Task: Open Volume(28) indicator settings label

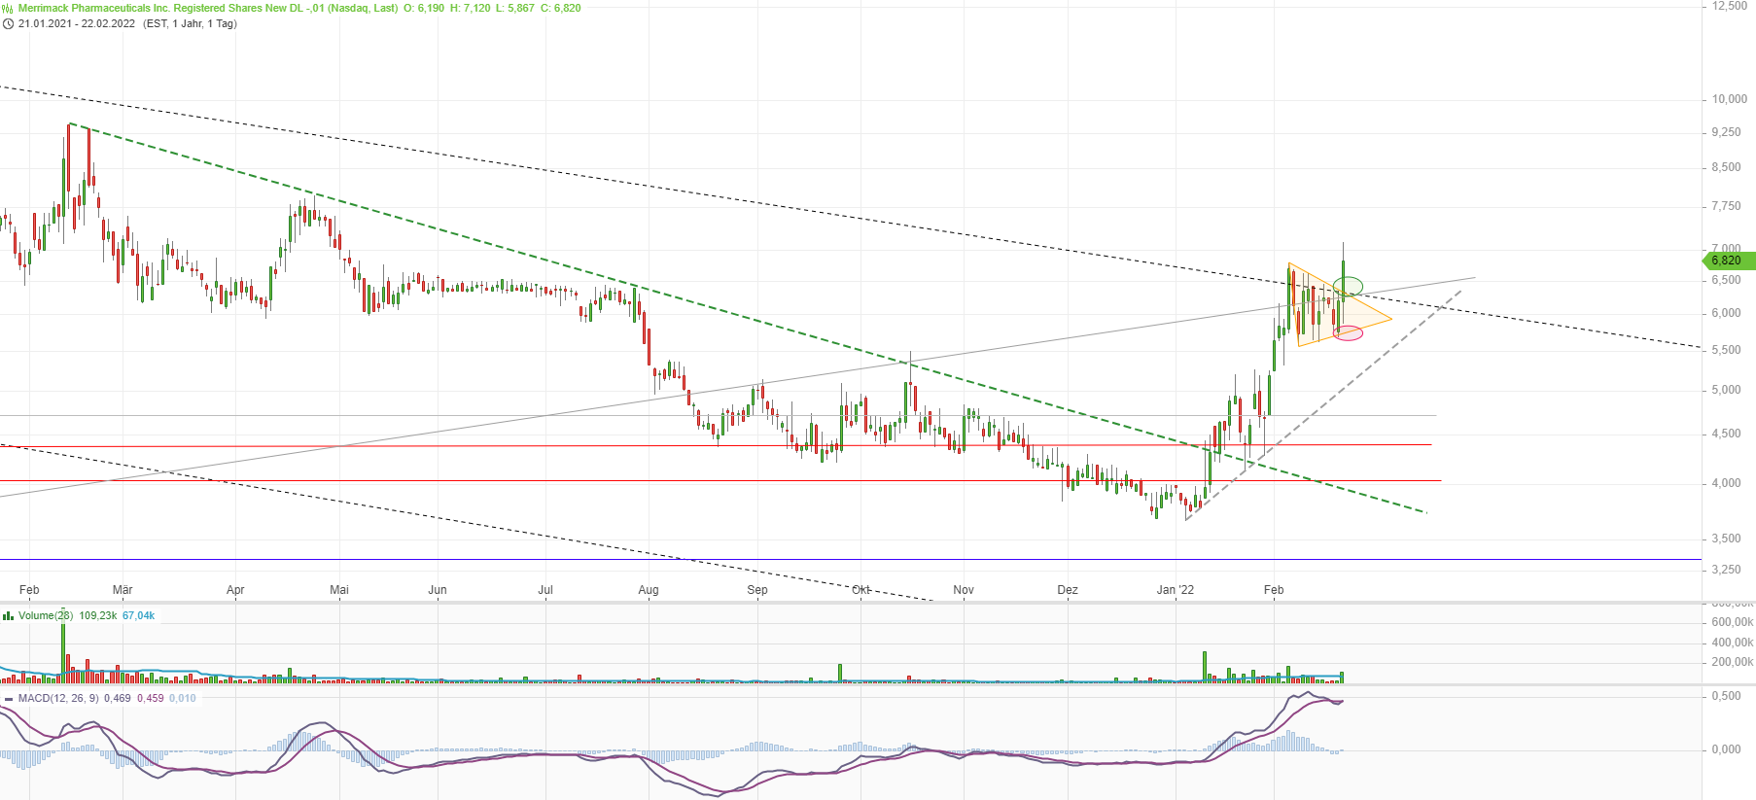Action: click(46, 615)
